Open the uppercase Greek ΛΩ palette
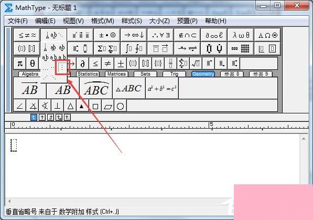Image resolution: width=313 pixels, height=220 pixels. 267,35
